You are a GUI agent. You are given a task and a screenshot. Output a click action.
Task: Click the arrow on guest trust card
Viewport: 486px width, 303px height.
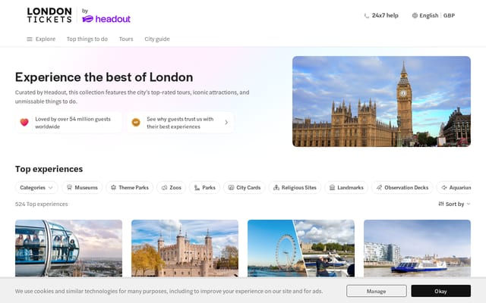click(226, 123)
